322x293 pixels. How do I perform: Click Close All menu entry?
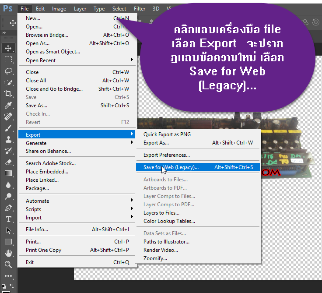point(77,81)
